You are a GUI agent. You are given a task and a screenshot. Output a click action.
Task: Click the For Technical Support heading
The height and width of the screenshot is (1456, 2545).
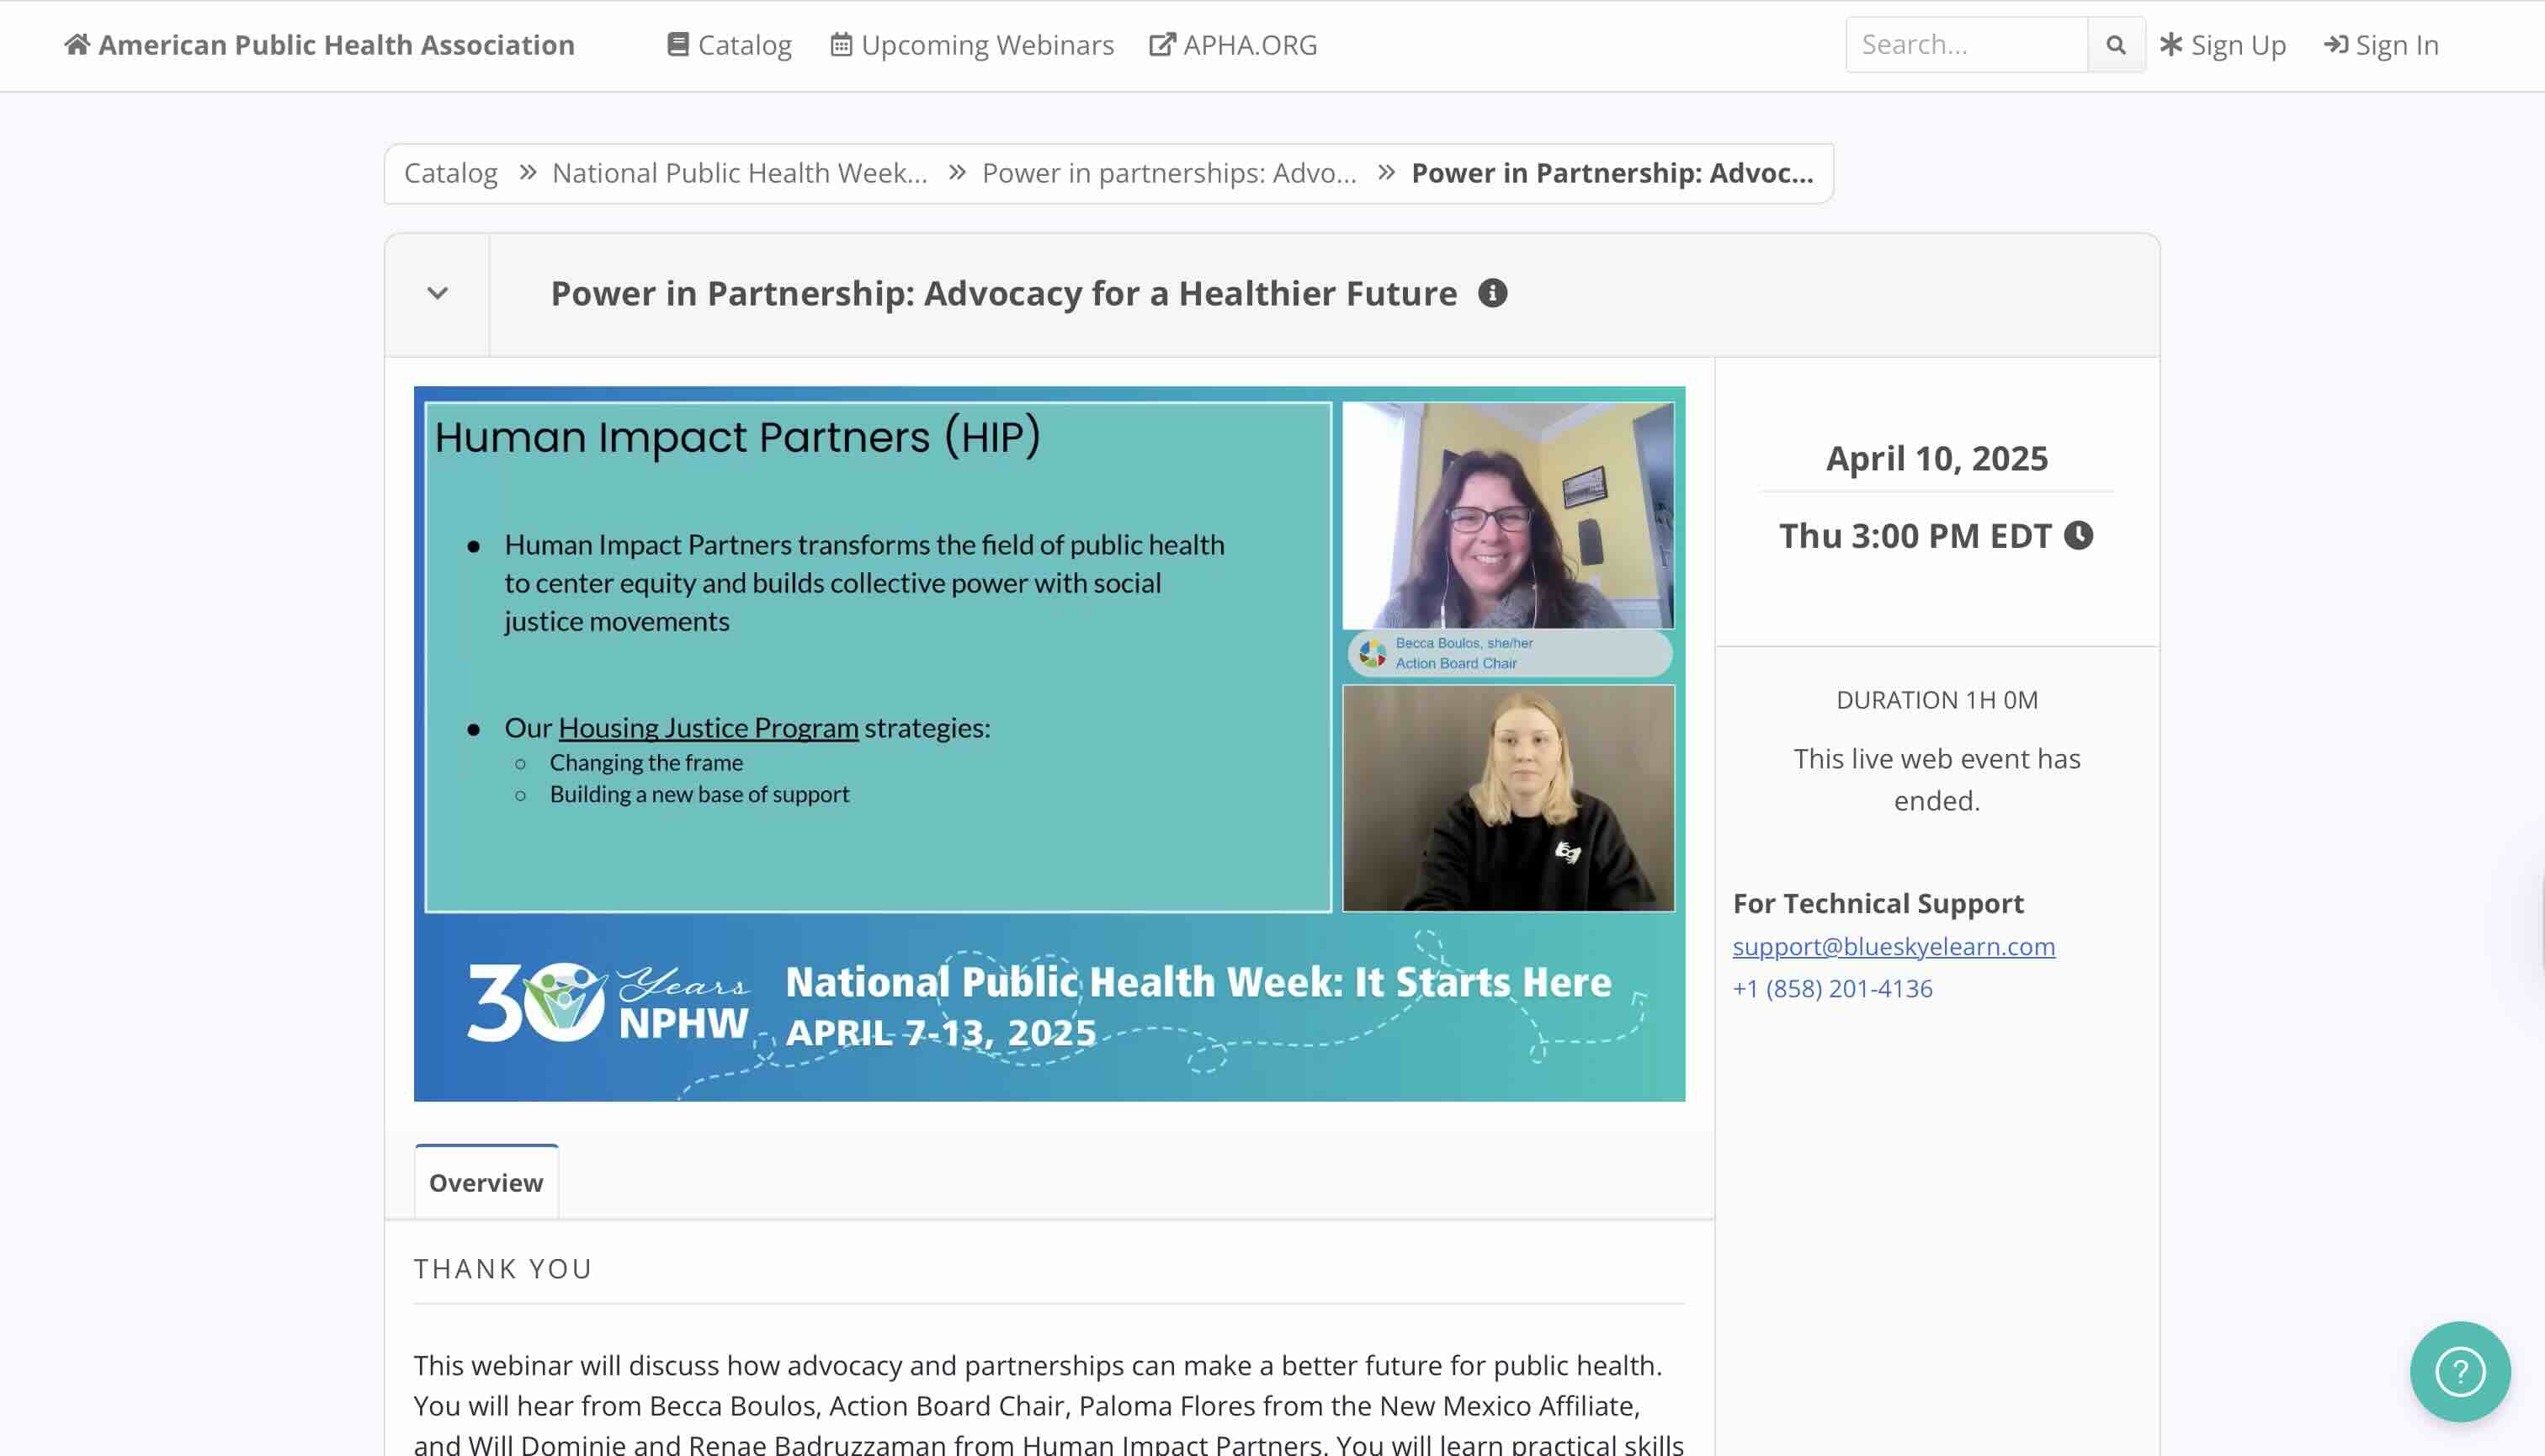coord(1878,904)
